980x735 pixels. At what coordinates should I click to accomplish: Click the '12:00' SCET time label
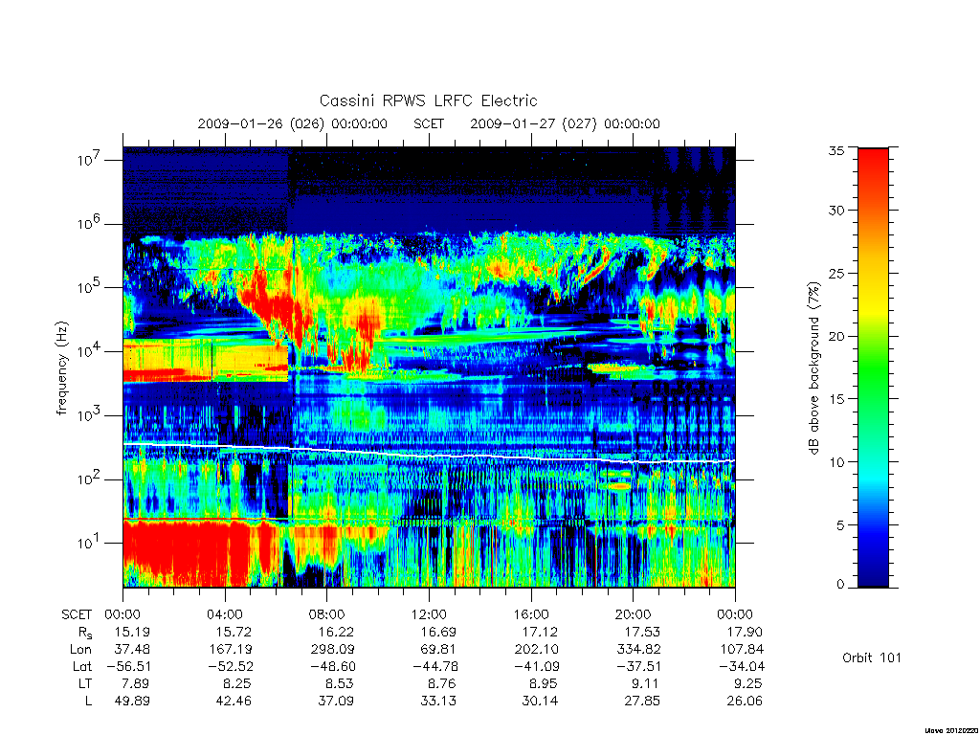tap(430, 614)
